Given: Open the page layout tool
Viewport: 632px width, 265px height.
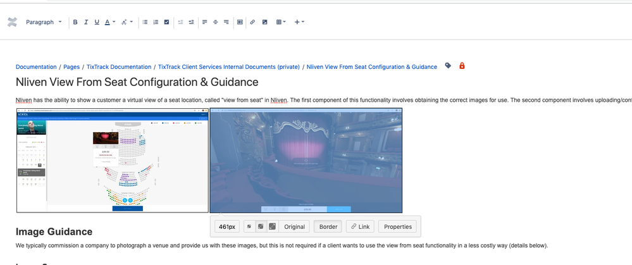Looking at the screenshot, I should [240, 22].
